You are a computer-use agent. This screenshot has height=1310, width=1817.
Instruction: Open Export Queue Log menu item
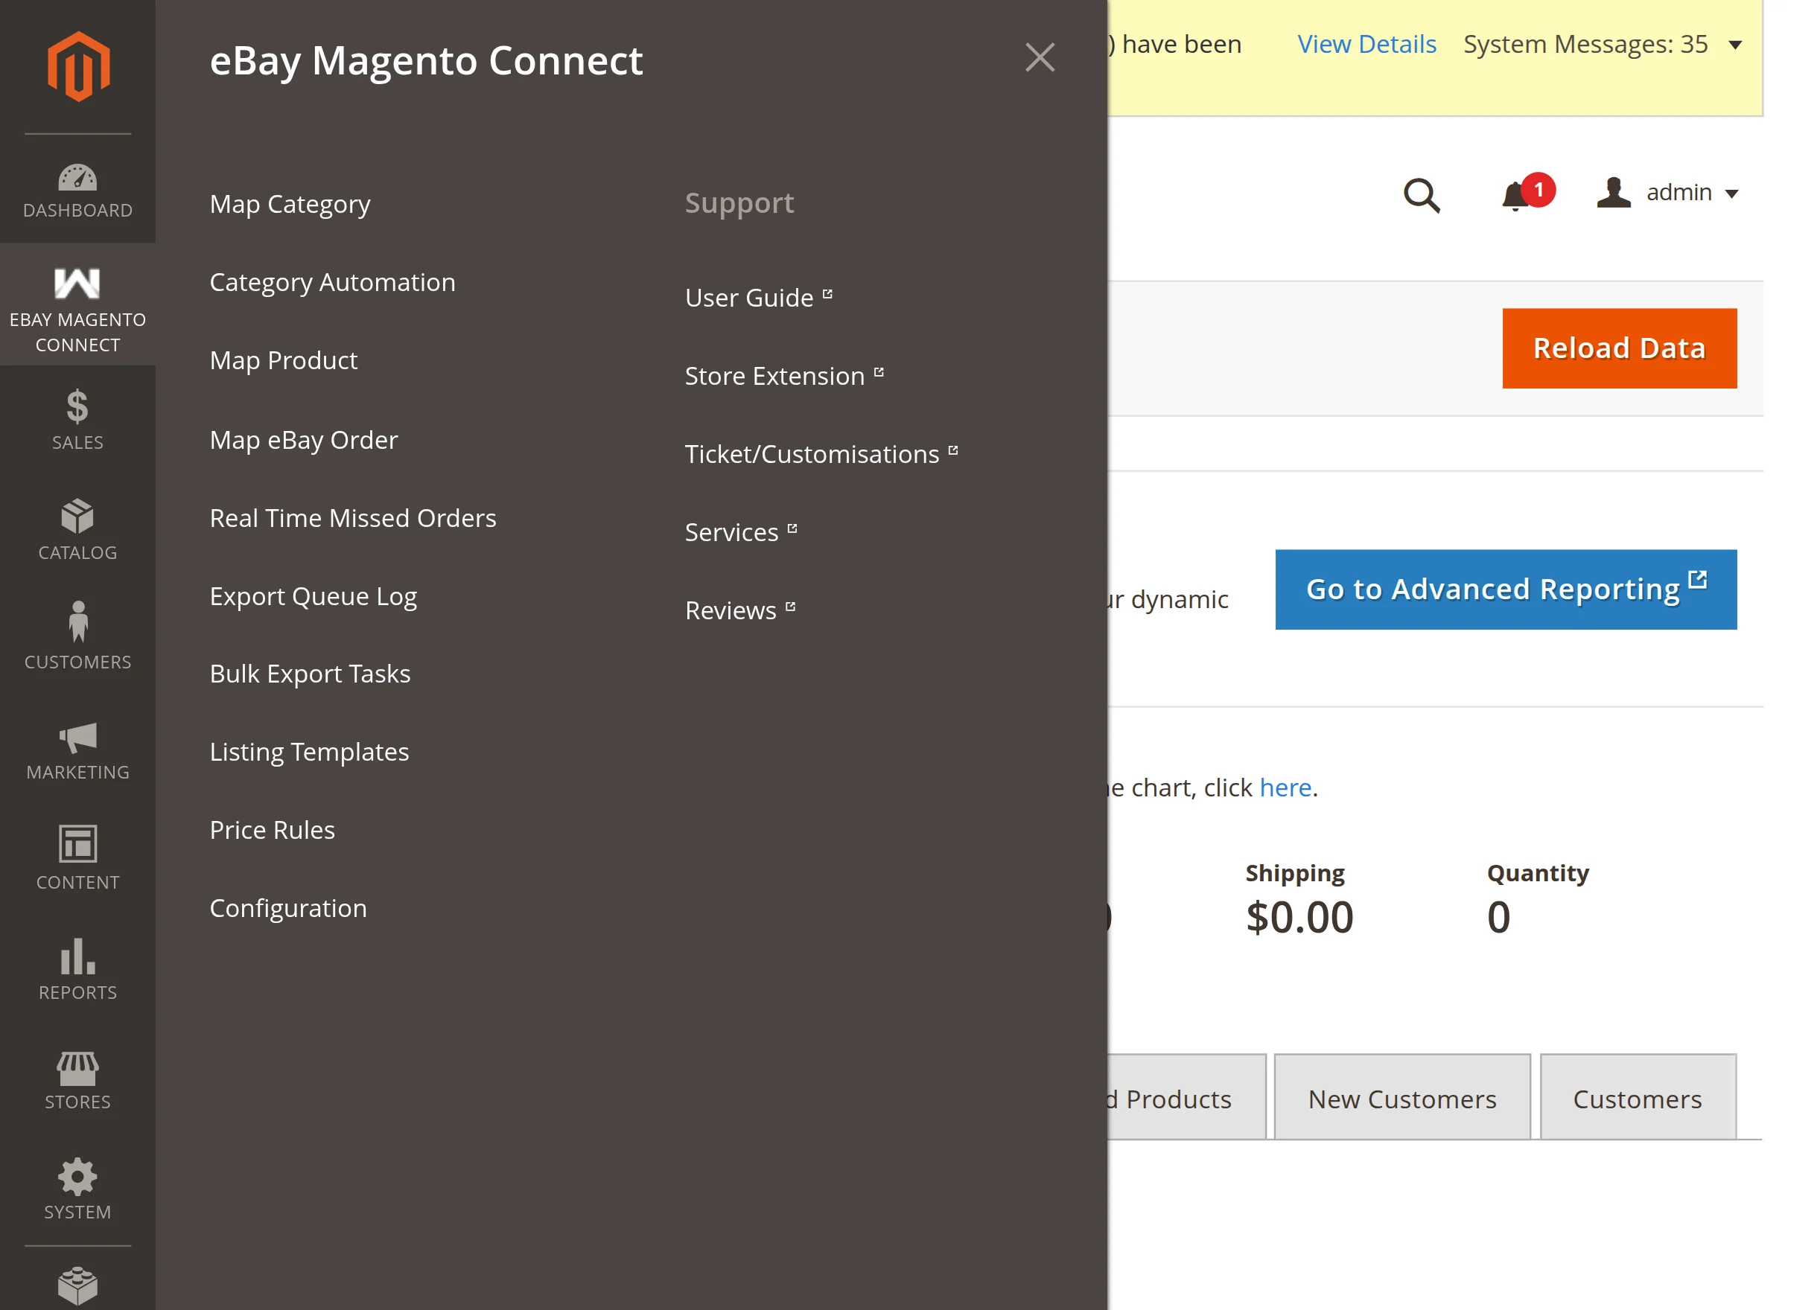coord(314,596)
